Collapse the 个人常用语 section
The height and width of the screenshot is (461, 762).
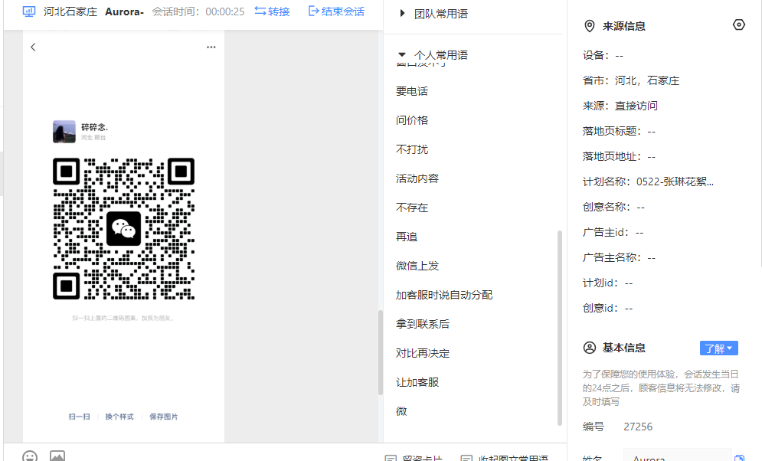(x=433, y=55)
